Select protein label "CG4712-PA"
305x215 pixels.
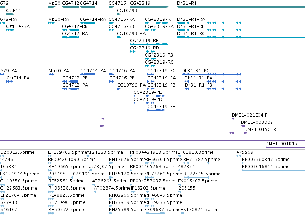click(x=75, y=85)
